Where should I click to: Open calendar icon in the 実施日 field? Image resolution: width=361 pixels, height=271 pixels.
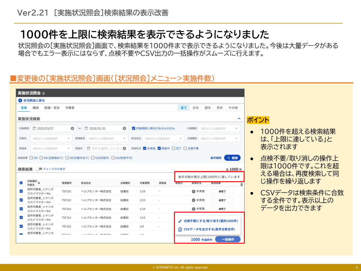click(89, 148)
